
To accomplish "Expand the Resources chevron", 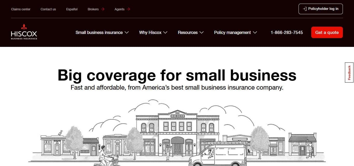I will [201, 33].
